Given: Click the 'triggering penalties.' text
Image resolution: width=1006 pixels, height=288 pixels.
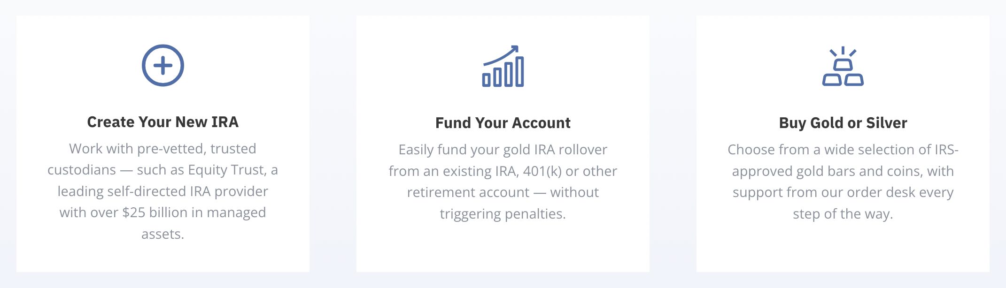Looking at the screenshot, I should click(503, 214).
